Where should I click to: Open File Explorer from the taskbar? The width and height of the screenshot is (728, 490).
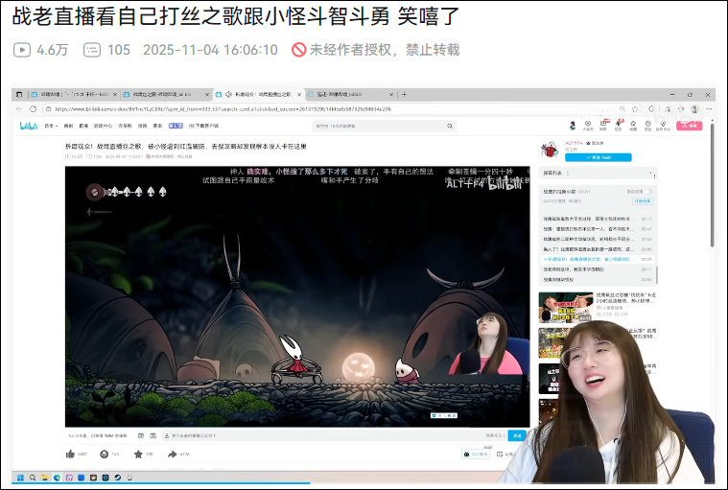pyautogui.click(x=44, y=478)
